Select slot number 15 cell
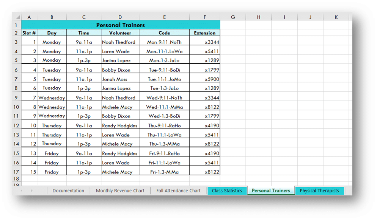This screenshot has width=377, height=220. click(x=29, y=170)
